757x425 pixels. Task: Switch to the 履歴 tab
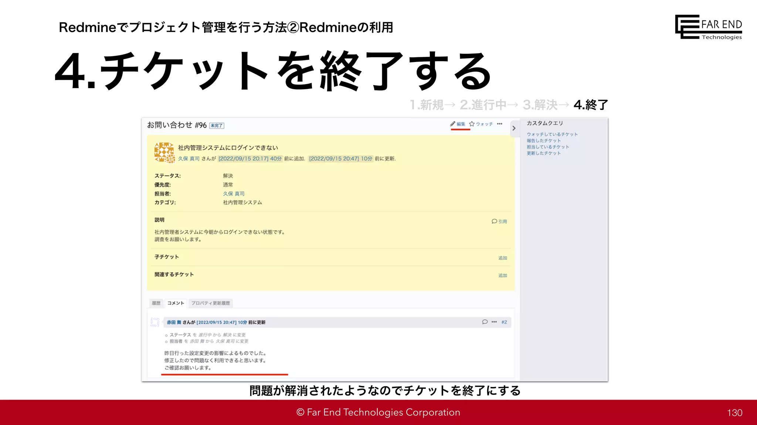[156, 303]
